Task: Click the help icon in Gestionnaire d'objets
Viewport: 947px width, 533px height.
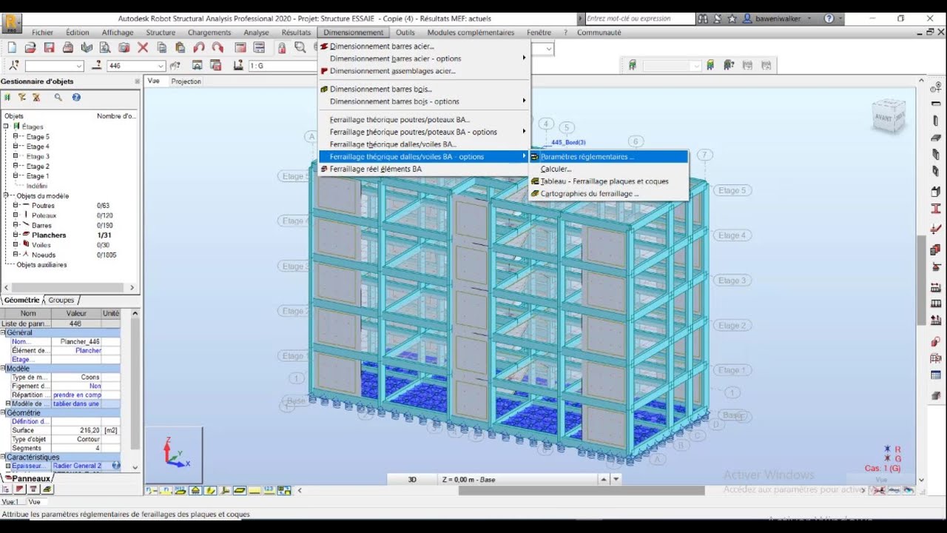Action: (x=76, y=97)
